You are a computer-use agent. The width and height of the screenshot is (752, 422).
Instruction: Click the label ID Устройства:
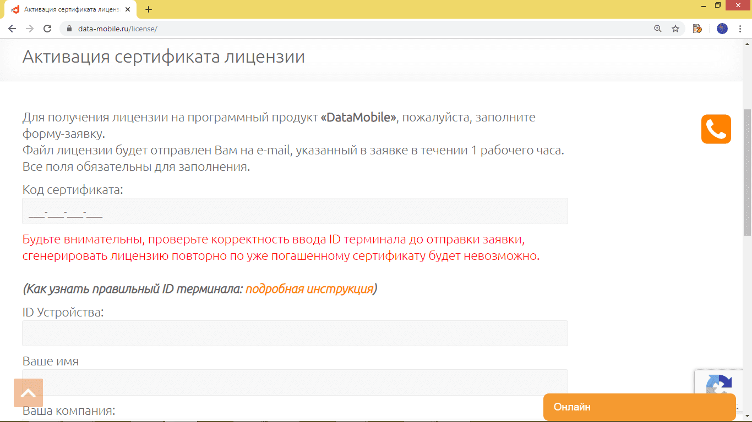coord(63,312)
